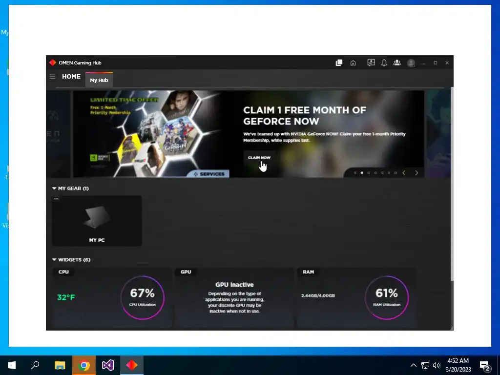Collapse the WIDGETS section
500x375 pixels.
tap(54, 260)
